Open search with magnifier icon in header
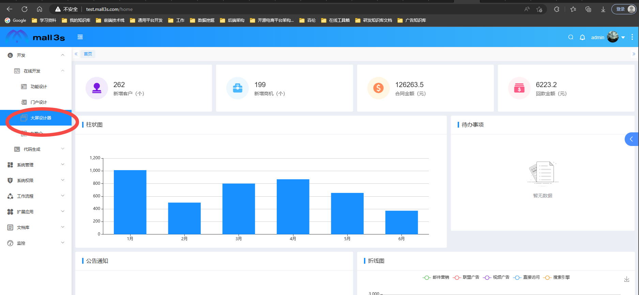This screenshot has height=295, width=639. pos(571,37)
